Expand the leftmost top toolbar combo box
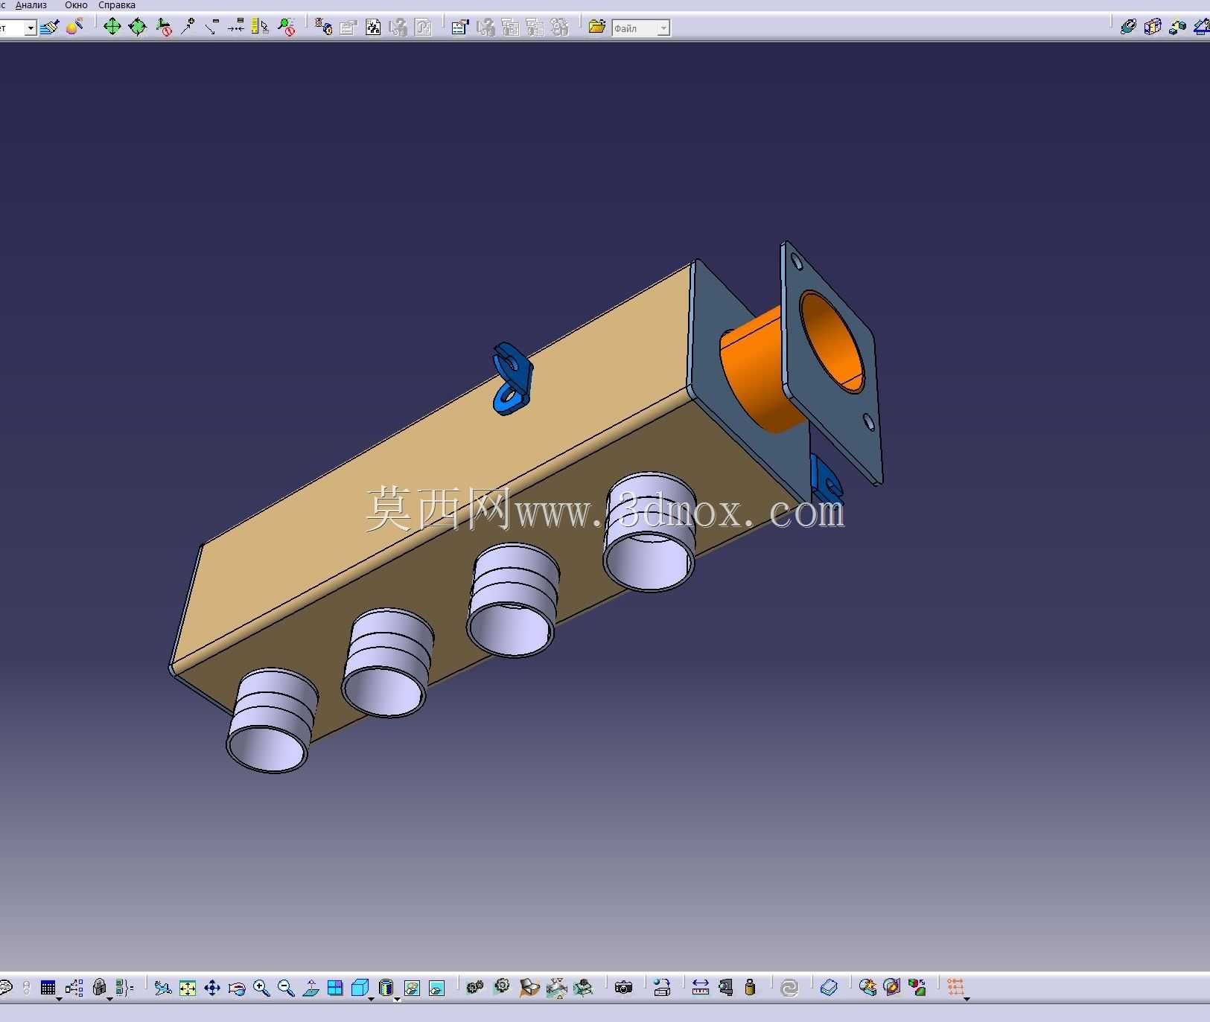This screenshot has height=1022, width=1210. pyautogui.click(x=31, y=28)
